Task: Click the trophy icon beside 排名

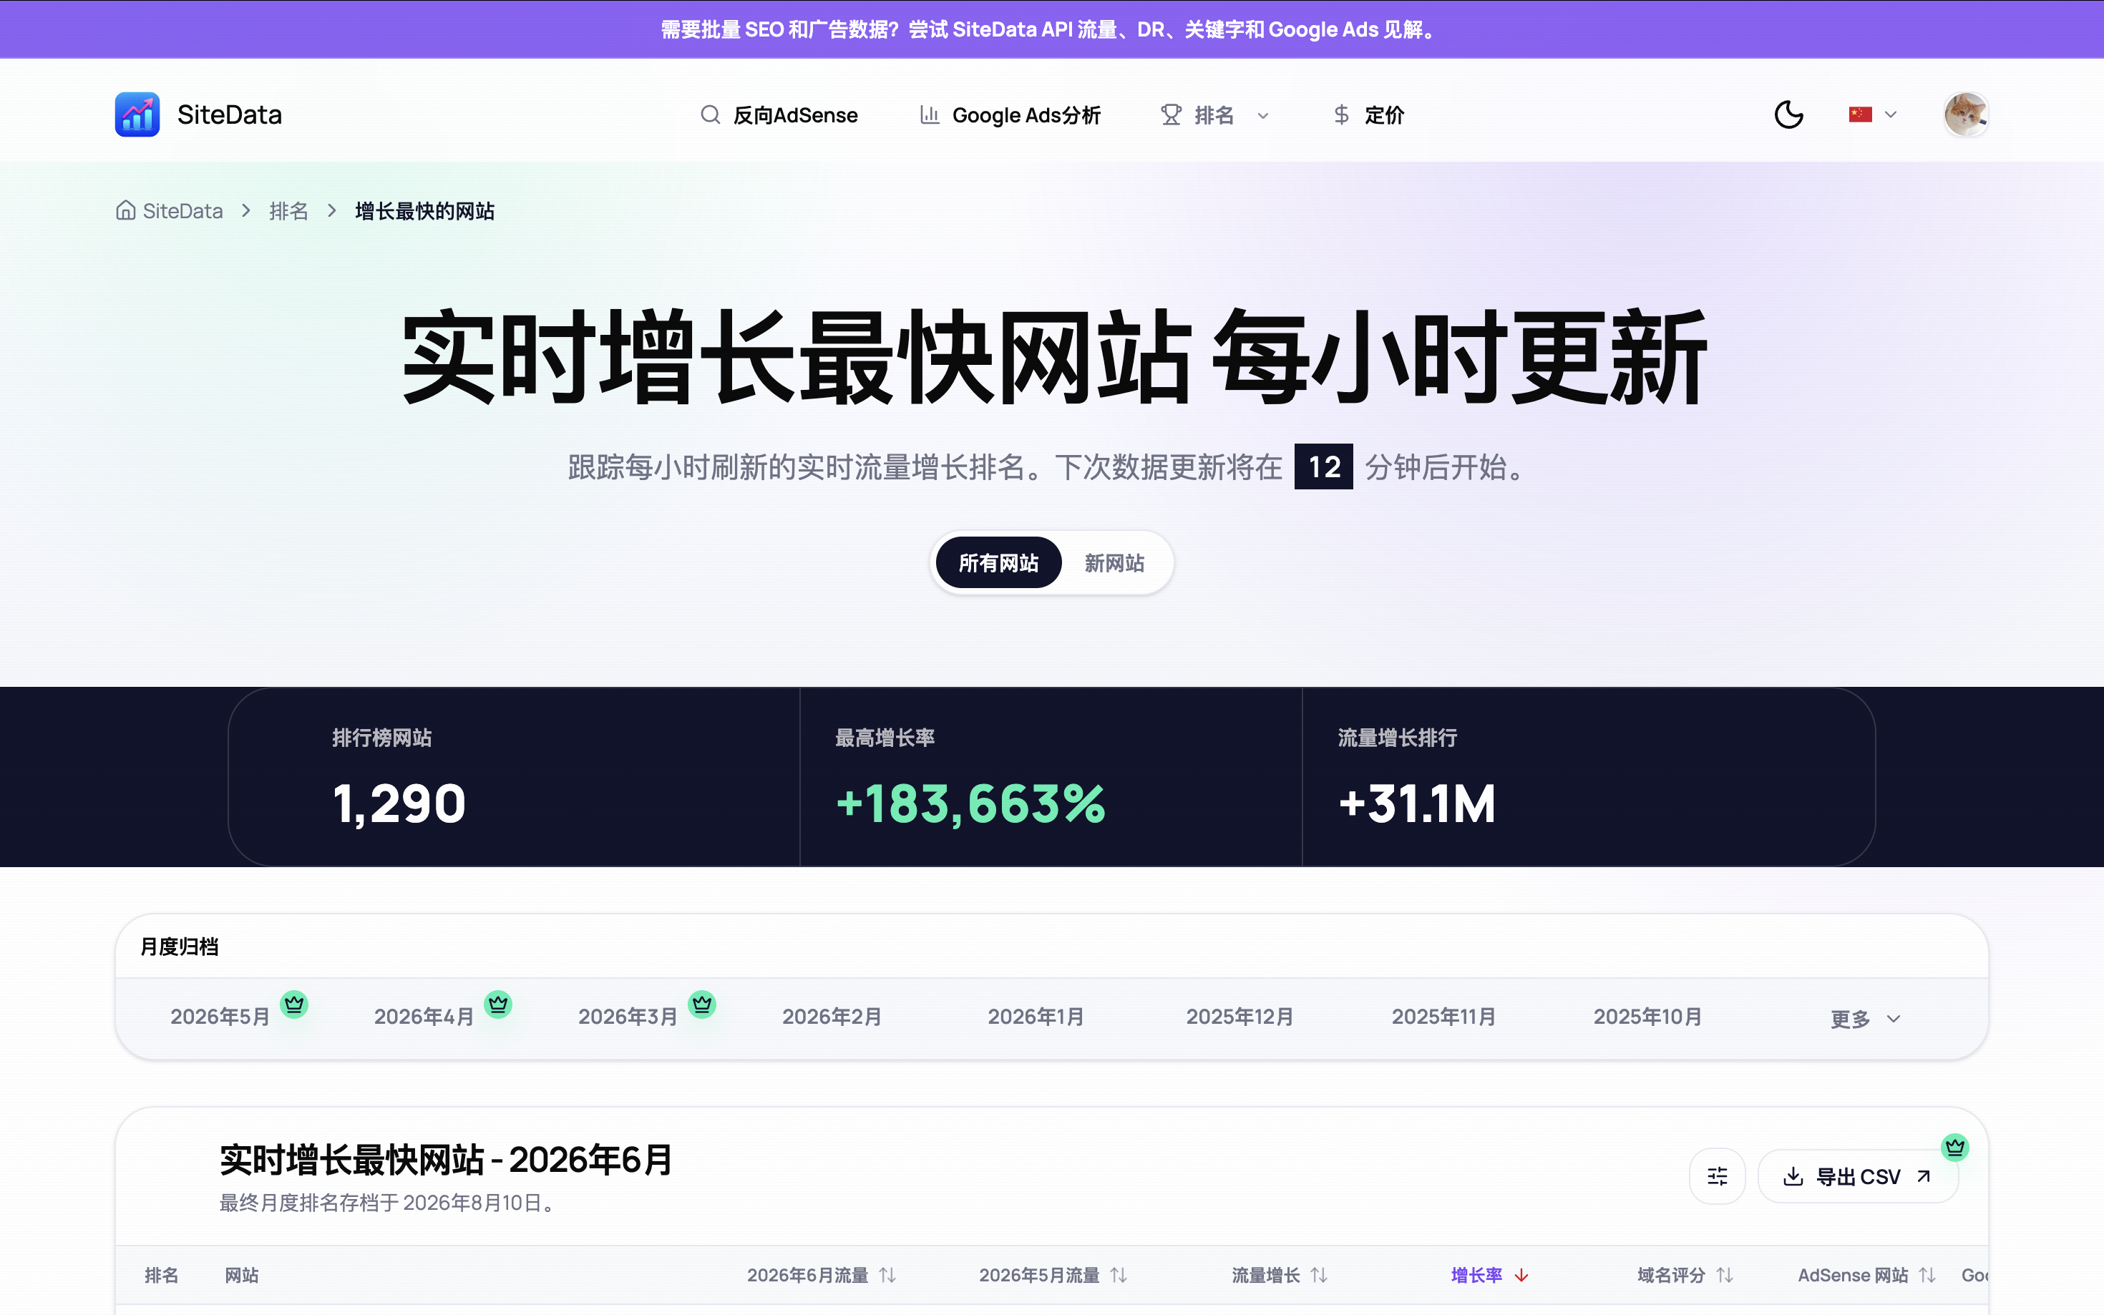Action: 1171,114
